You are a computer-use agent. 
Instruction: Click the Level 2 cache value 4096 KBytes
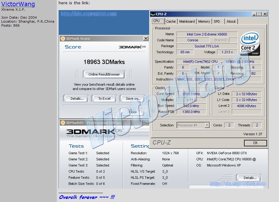[x=246, y=106]
